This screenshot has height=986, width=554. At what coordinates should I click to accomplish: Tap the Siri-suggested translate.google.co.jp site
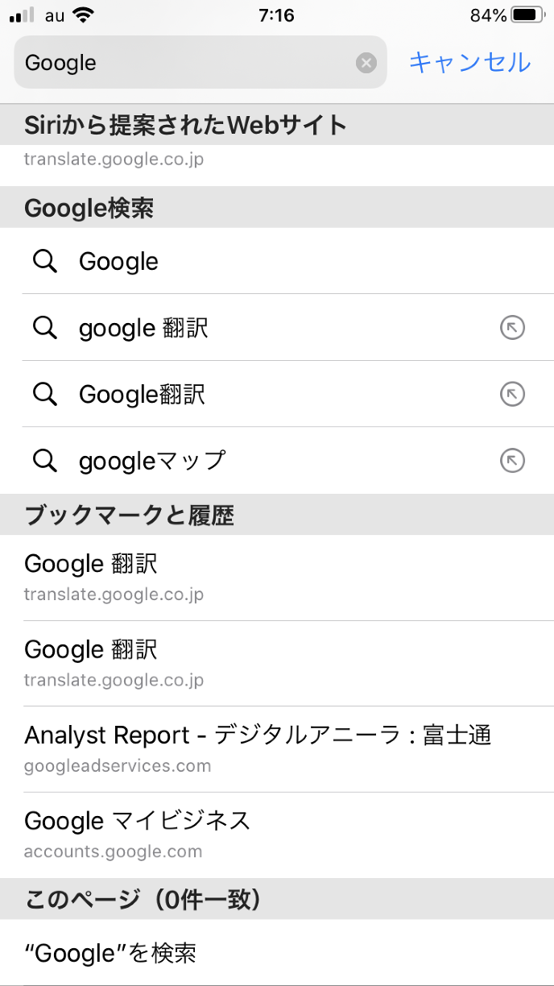114,159
